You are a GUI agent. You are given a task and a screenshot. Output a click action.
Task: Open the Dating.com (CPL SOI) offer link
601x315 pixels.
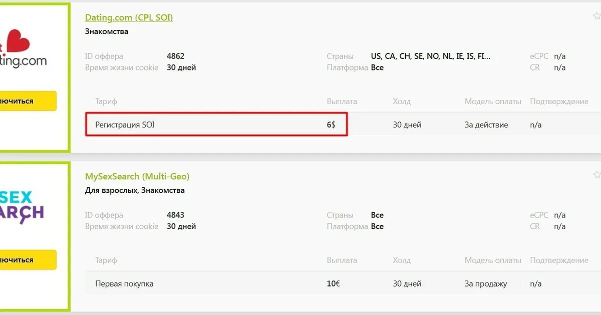pyautogui.click(x=129, y=17)
